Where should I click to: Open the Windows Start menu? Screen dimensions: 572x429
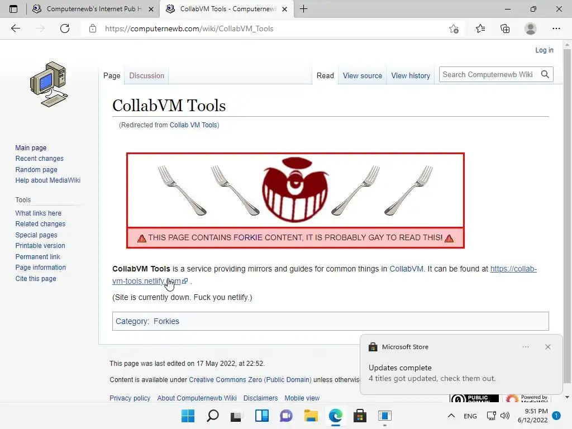coord(188,416)
